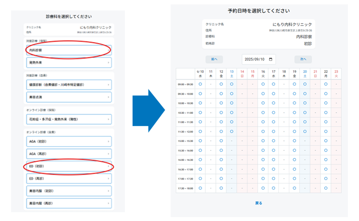Book the 10:30-11:00 slot on the 16th
This screenshot has height=221, width=359.
(x=263, y=113)
